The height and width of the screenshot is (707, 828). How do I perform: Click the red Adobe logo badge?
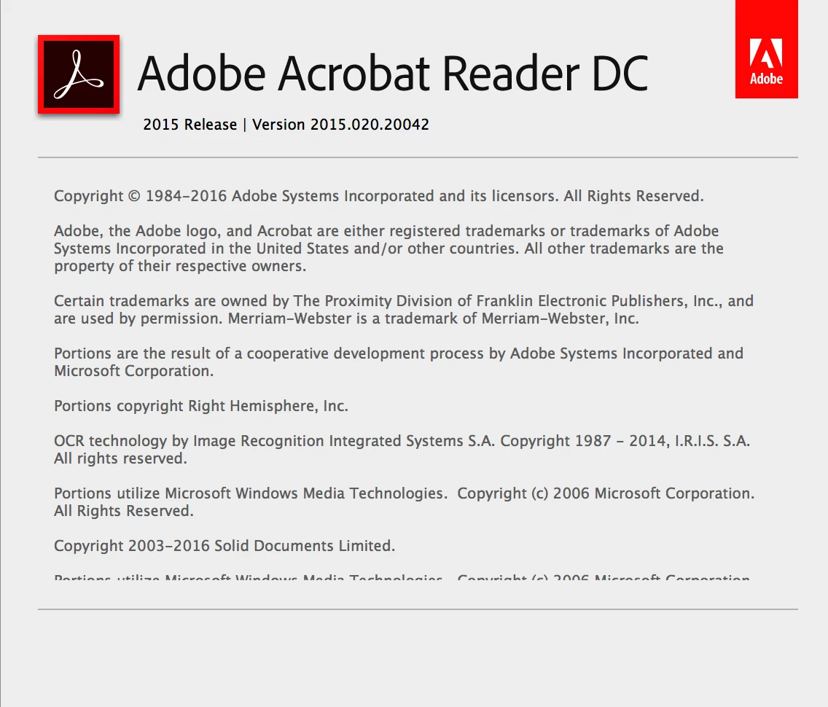coord(766,49)
